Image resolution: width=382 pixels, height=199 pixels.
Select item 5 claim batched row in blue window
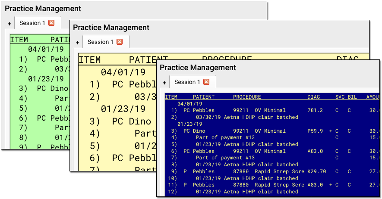(272, 144)
